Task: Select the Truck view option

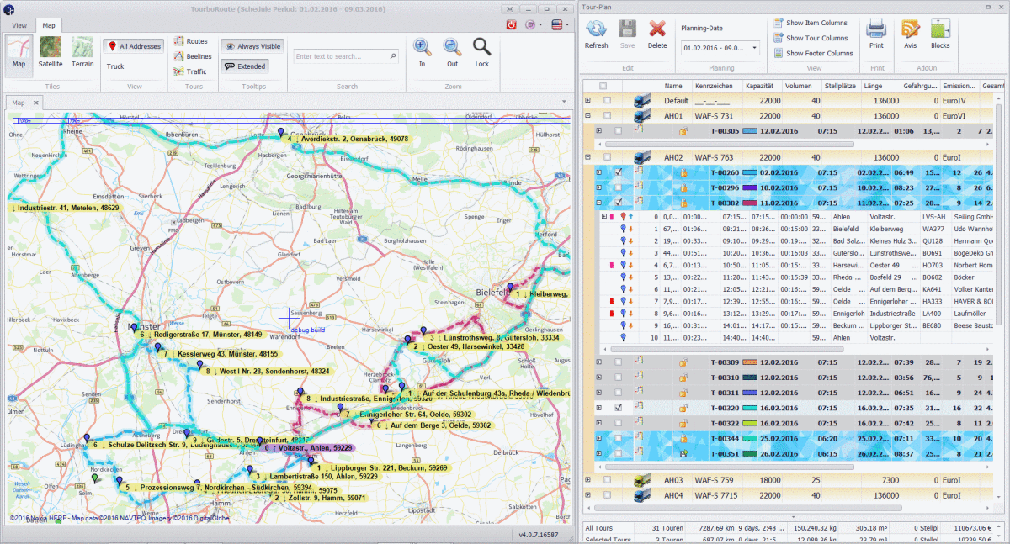Action: [x=115, y=66]
